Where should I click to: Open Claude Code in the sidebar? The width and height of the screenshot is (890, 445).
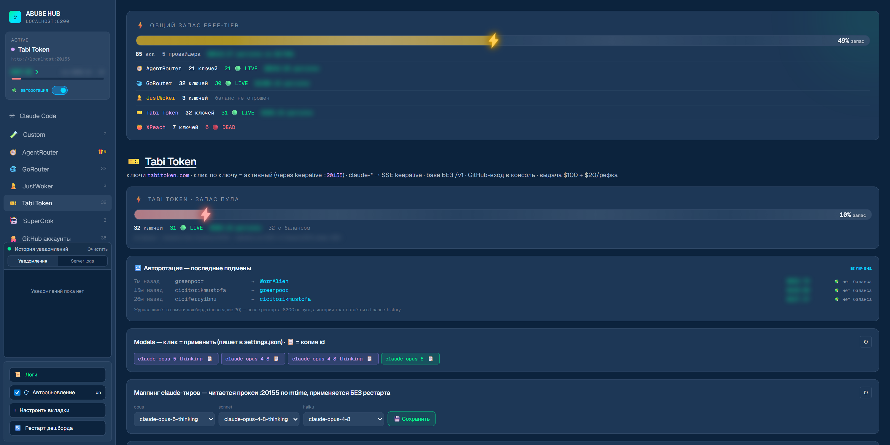(57, 116)
